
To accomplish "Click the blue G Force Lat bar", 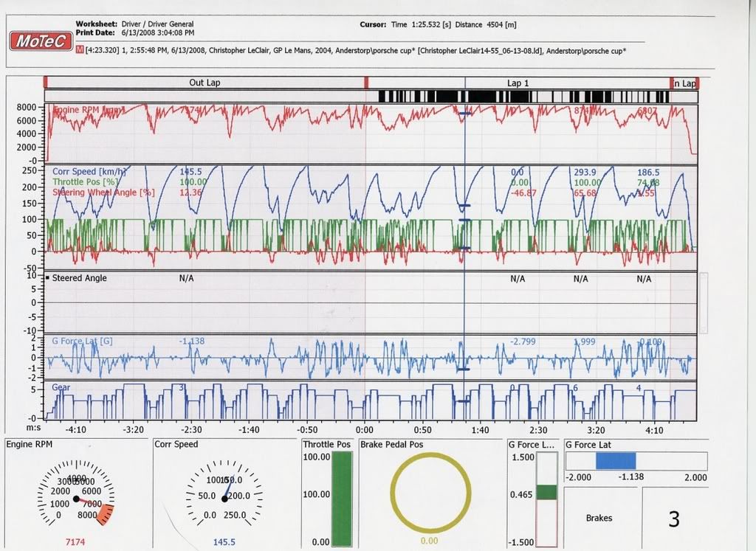I will click(614, 461).
